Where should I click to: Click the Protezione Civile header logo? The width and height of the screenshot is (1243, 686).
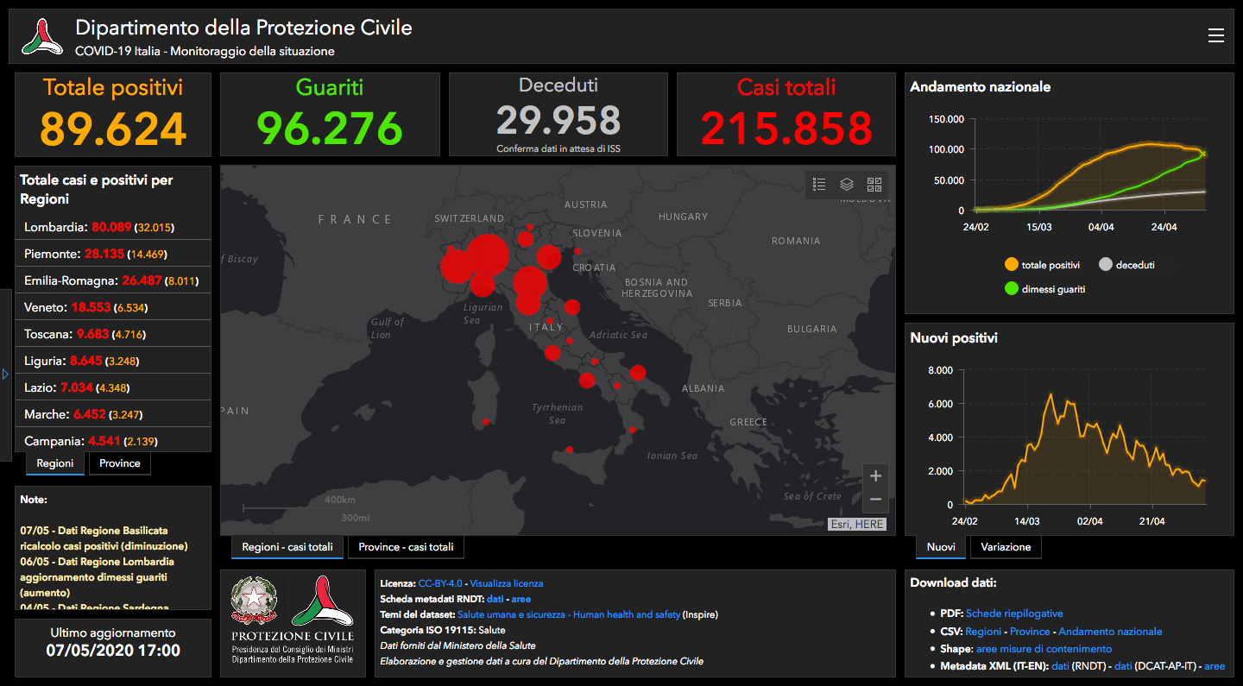[42, 36]
